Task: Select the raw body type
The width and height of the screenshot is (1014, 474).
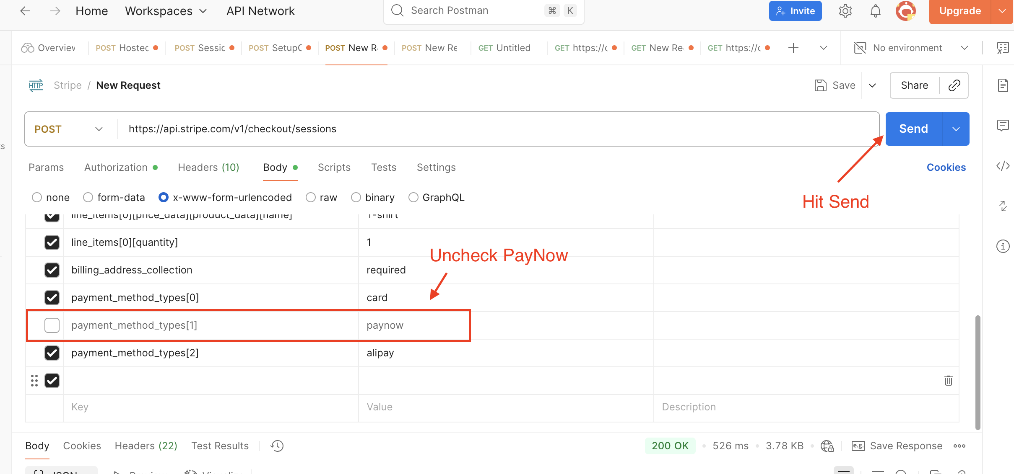Action: point(311,197)
